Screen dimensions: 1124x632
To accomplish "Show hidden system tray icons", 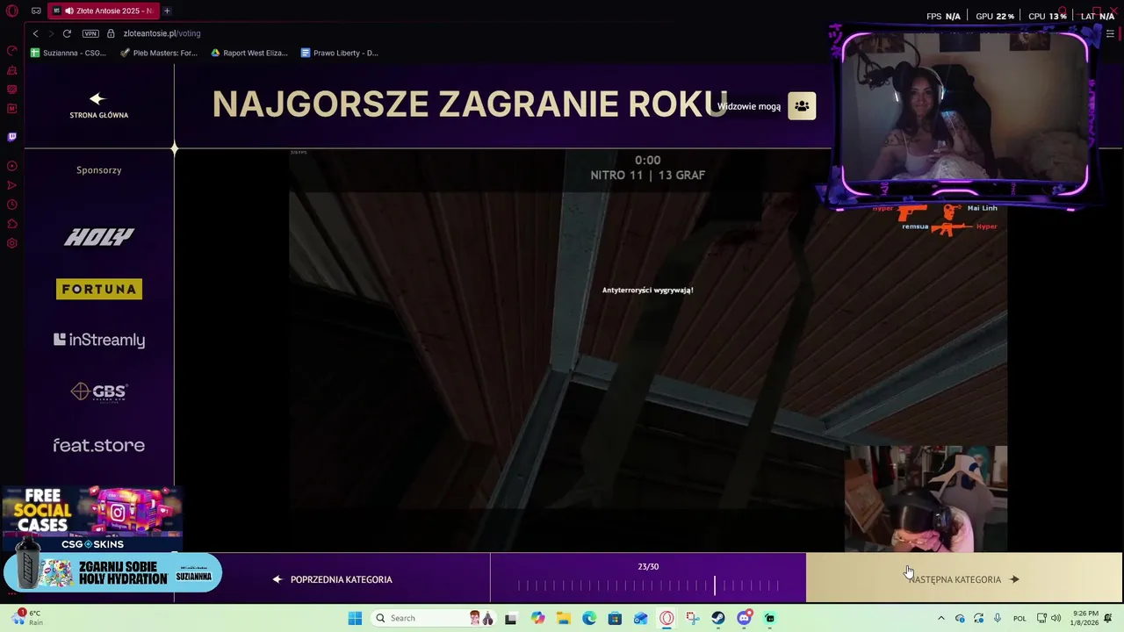I will pos(940,618).
